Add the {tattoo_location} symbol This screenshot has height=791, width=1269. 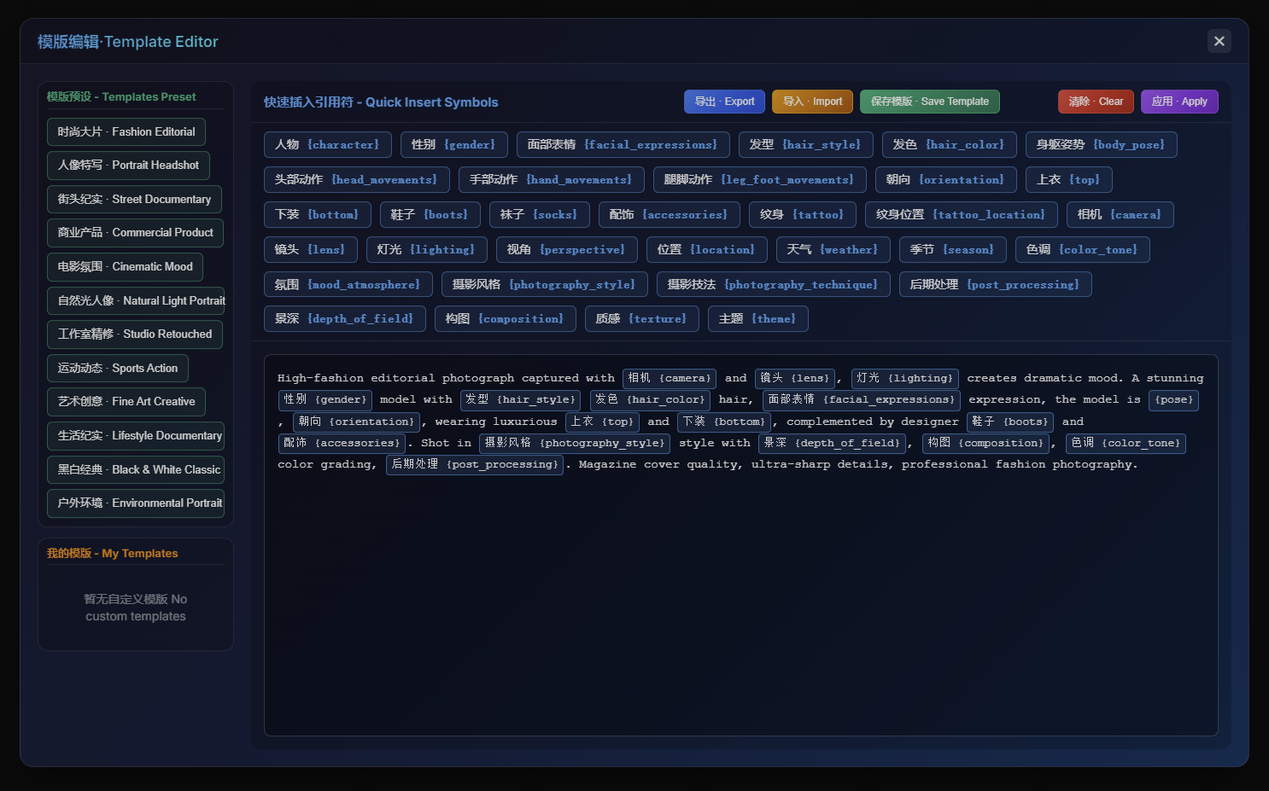[x=962, y=215]
